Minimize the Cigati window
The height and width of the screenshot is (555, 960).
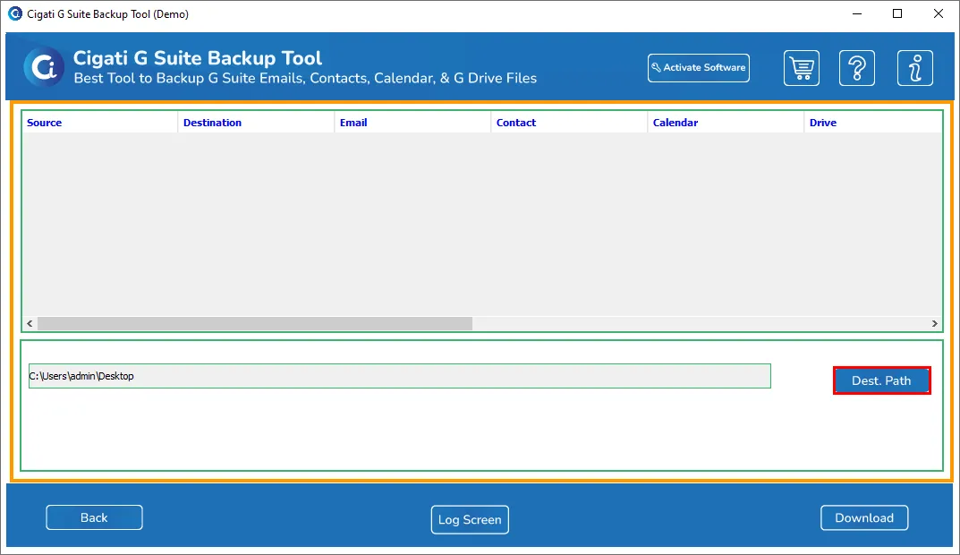click(x=857, y=13)
